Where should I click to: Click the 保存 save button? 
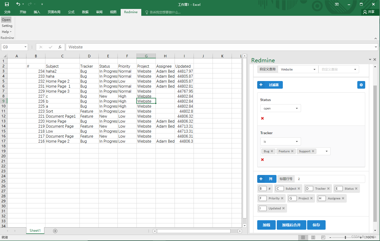pyautogui.click(x=316, y=225)
